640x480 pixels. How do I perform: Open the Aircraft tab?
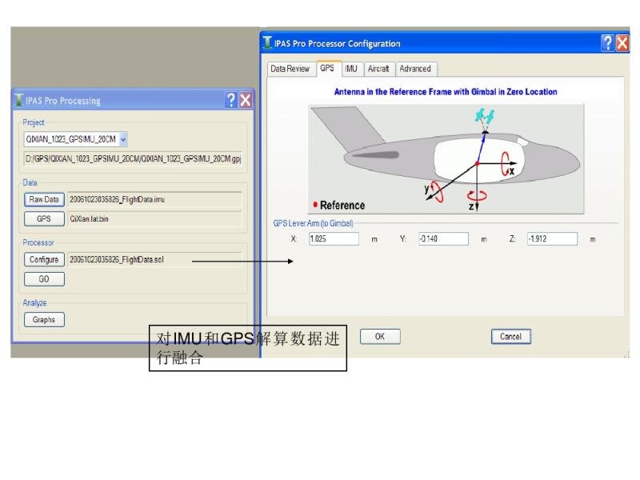click(378, 69)
